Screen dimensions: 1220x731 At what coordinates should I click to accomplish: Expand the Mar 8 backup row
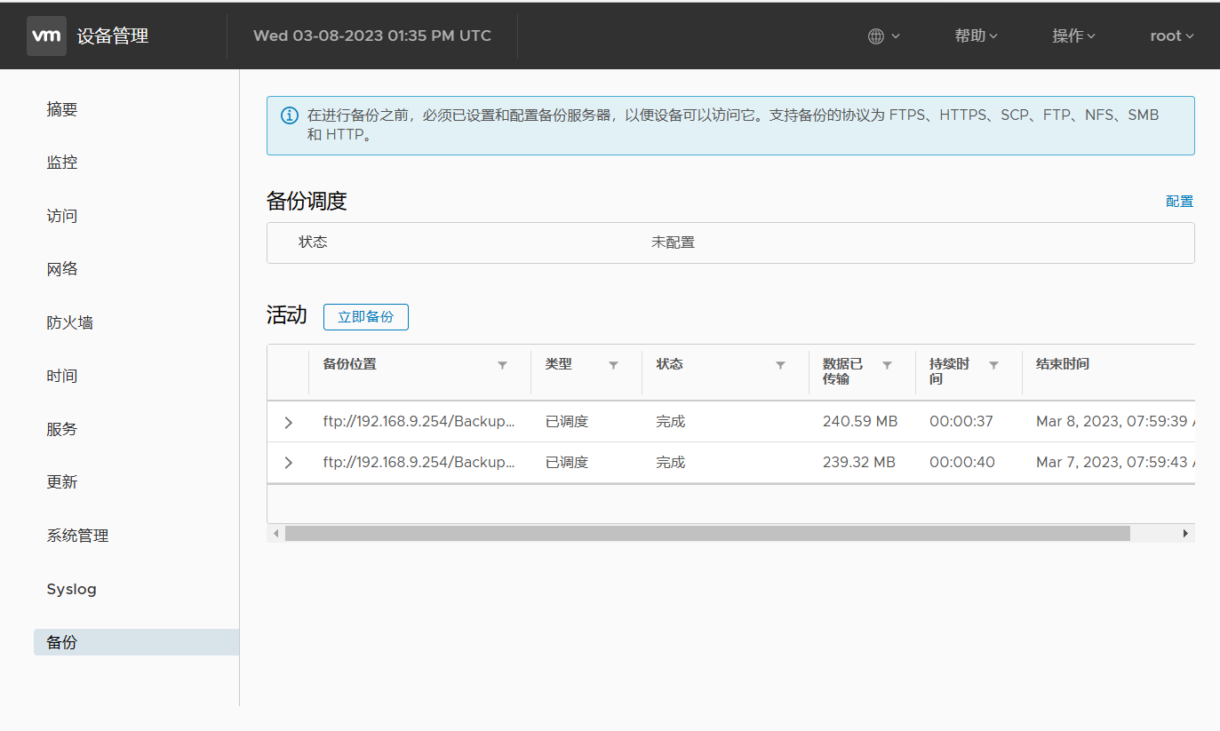click(288, 422)
